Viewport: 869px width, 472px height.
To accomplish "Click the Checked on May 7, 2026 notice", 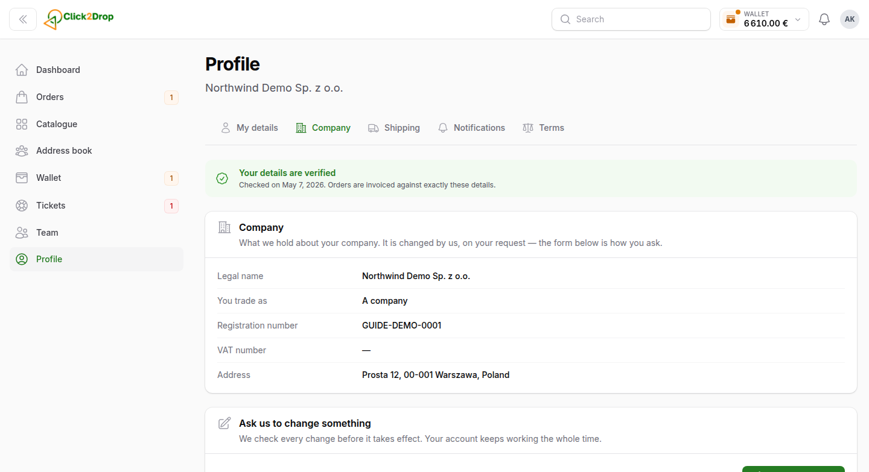I will coord(367,185).
